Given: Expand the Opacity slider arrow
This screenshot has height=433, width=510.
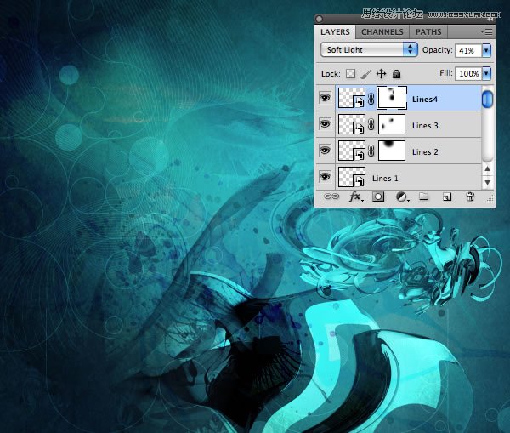Looking at the screenshot, I should pos(486,50).
